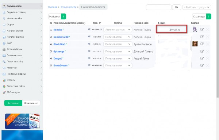
Task: Expand the Опросы sidebar chevron
Action: 41,80
